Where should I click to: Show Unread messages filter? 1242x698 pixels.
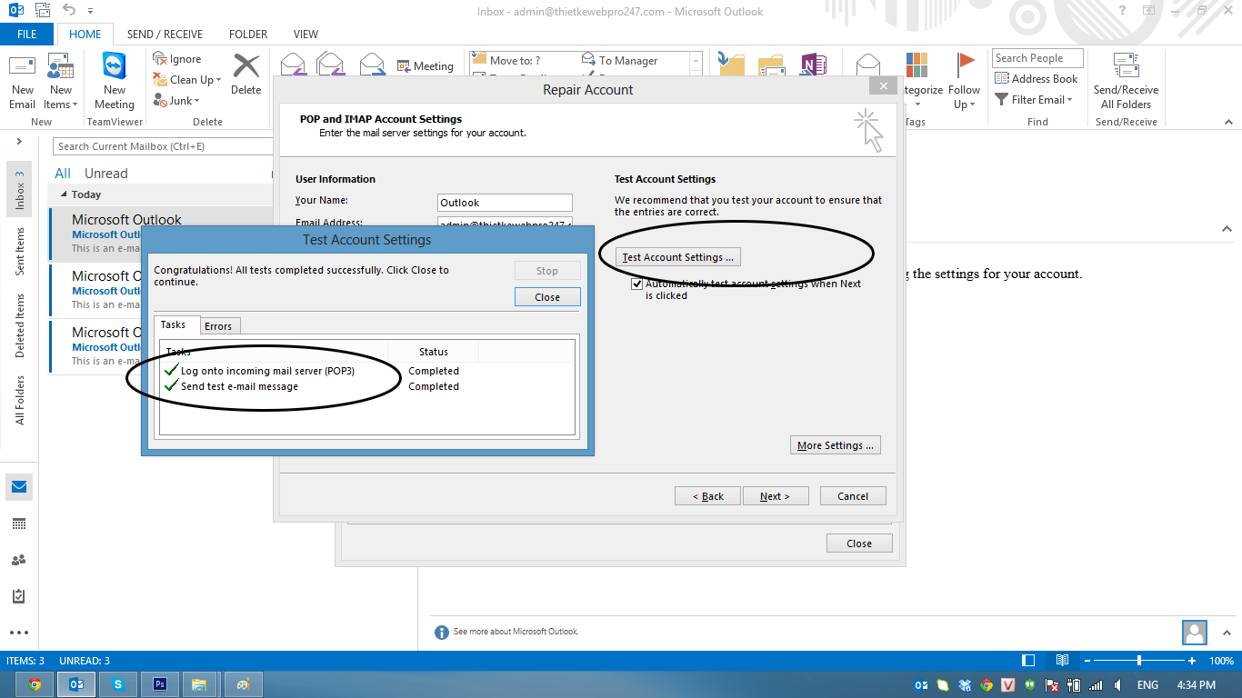point(106,174)
